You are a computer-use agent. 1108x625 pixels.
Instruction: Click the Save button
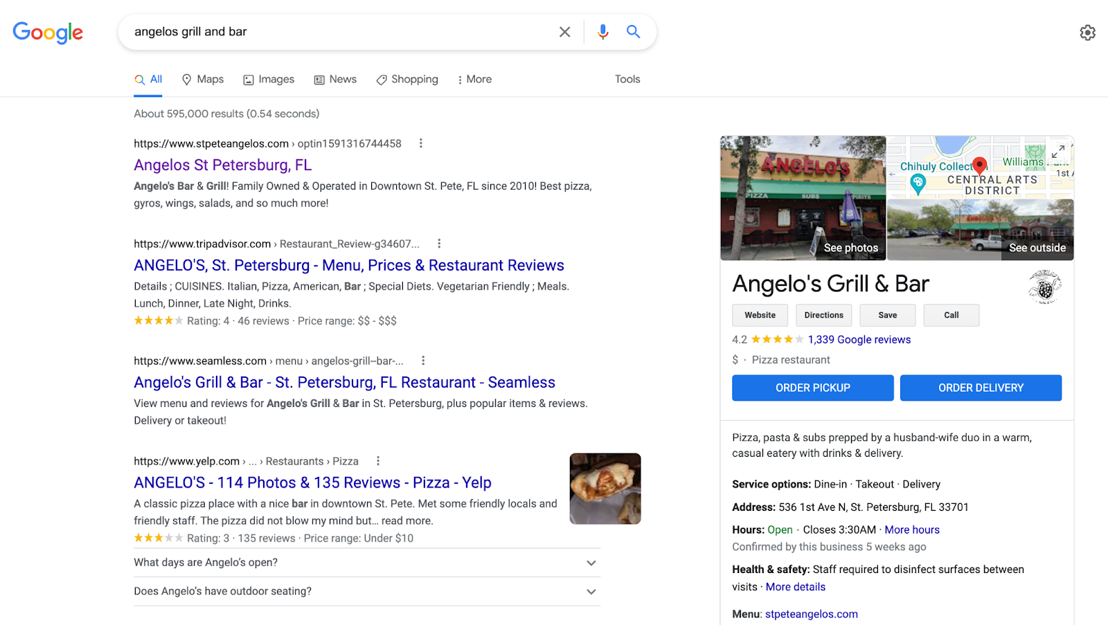click(887, 316)
